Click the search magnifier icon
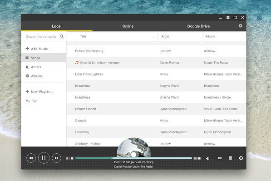Image resolution: width=271 pixels, height=181 pixels. (x=62, y=36)
